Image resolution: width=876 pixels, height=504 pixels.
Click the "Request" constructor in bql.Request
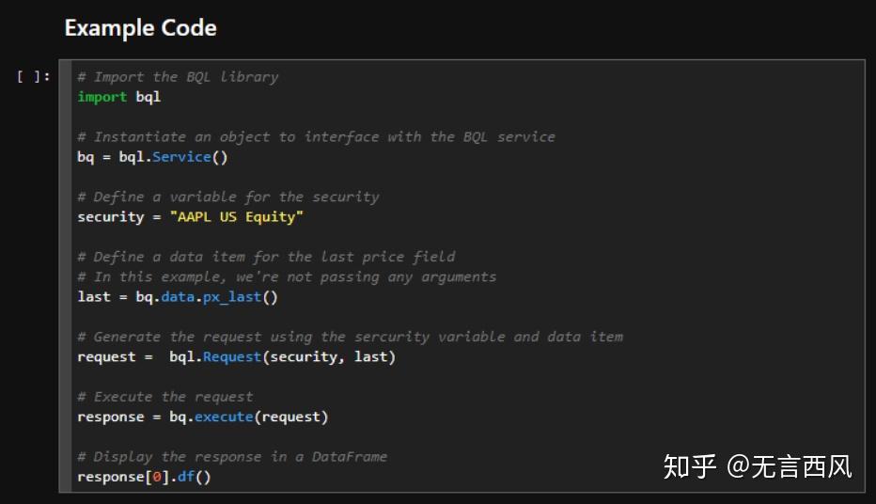point(232,357)
